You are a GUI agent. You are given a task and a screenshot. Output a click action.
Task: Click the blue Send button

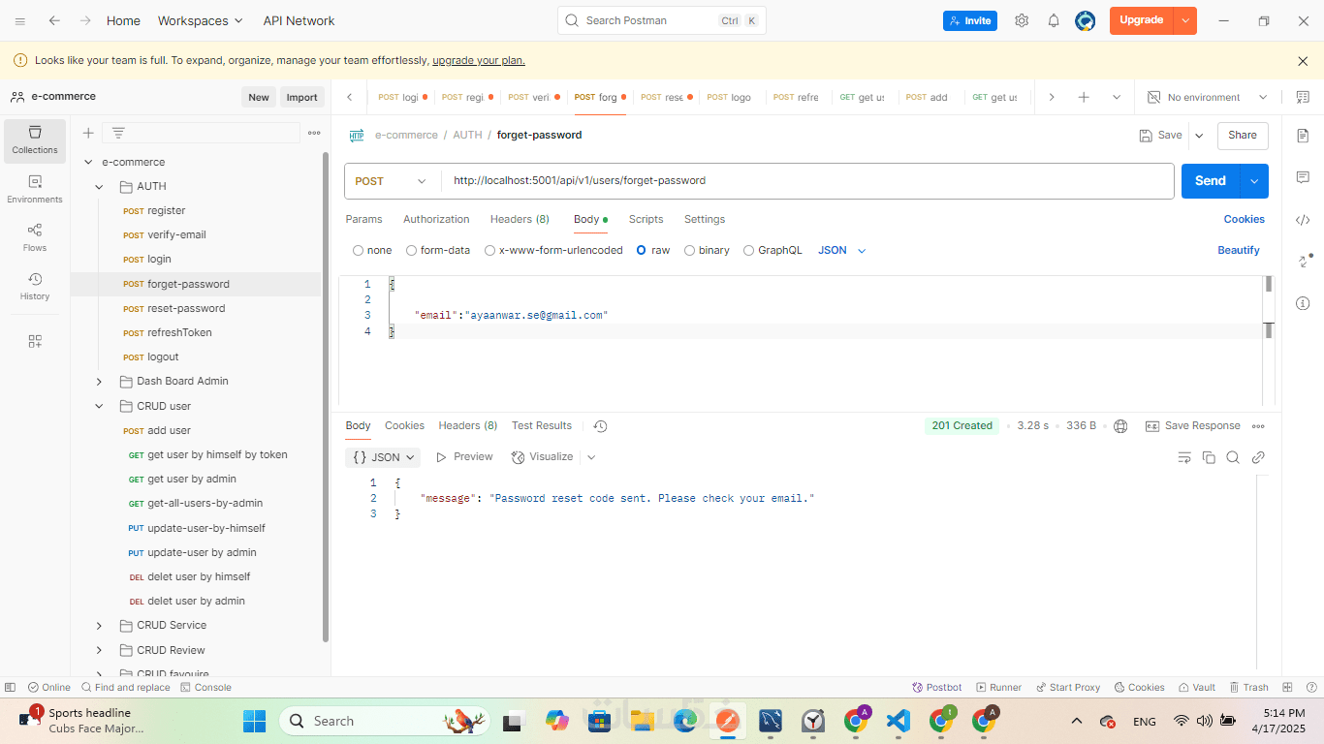pos(1211,181)
